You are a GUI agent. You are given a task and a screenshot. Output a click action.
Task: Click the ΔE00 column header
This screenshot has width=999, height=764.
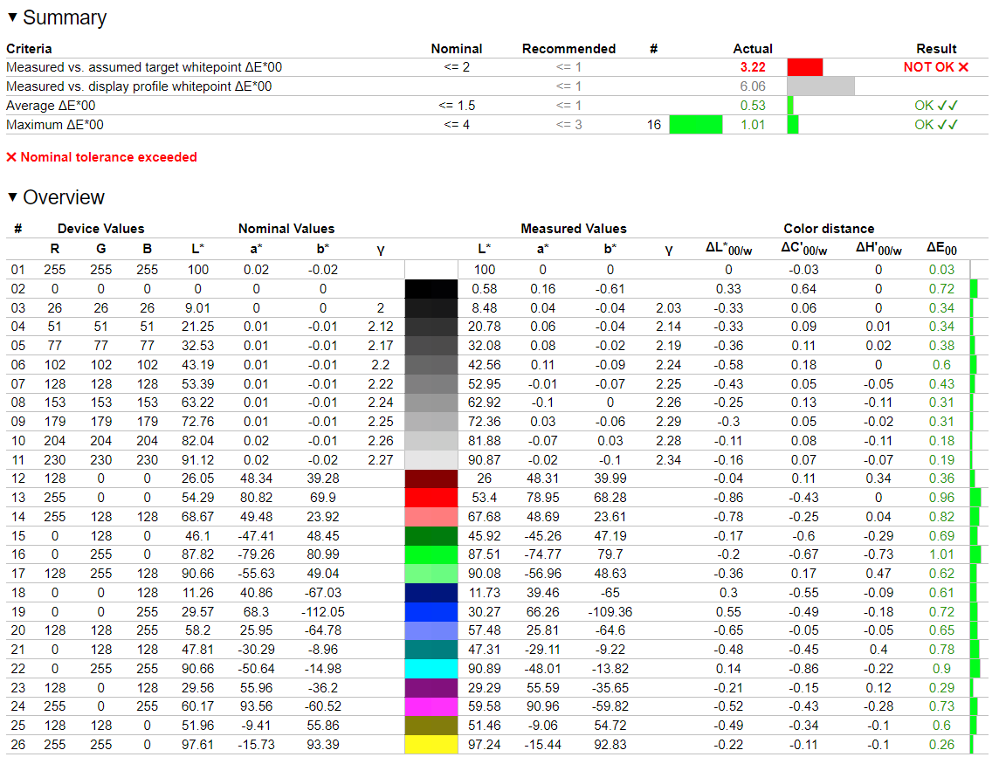941,249
